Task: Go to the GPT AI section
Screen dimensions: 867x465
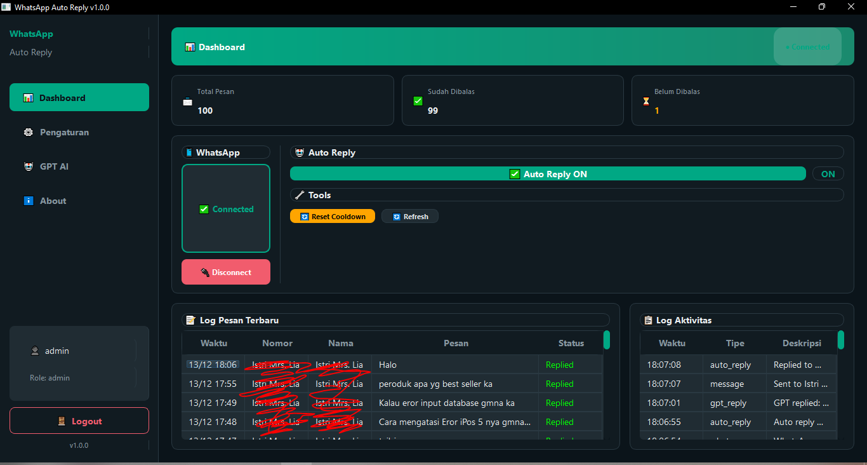Action: tap(79, 166)
